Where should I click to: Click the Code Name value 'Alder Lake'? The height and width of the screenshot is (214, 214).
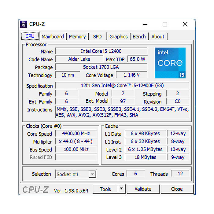[79, 59]
